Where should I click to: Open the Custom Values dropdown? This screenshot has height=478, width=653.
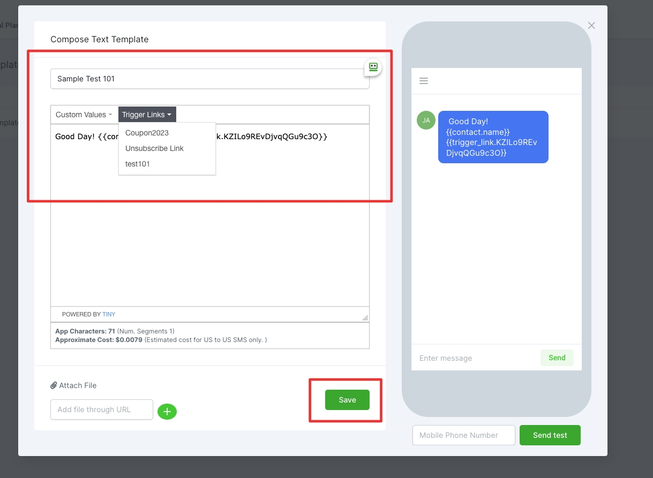[x=84, y=115]
